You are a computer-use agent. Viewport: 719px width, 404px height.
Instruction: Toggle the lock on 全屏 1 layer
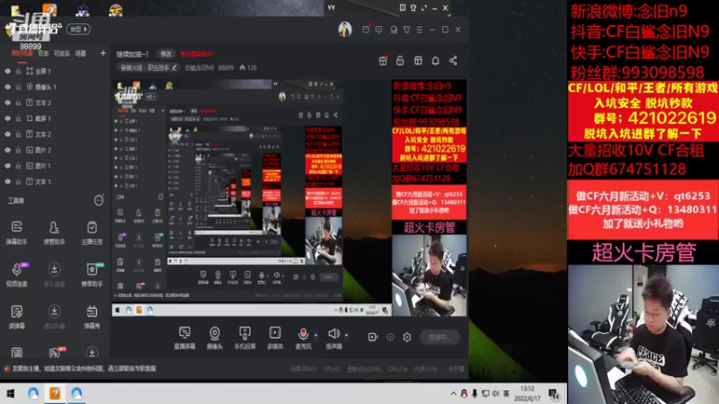pos(18,72)
